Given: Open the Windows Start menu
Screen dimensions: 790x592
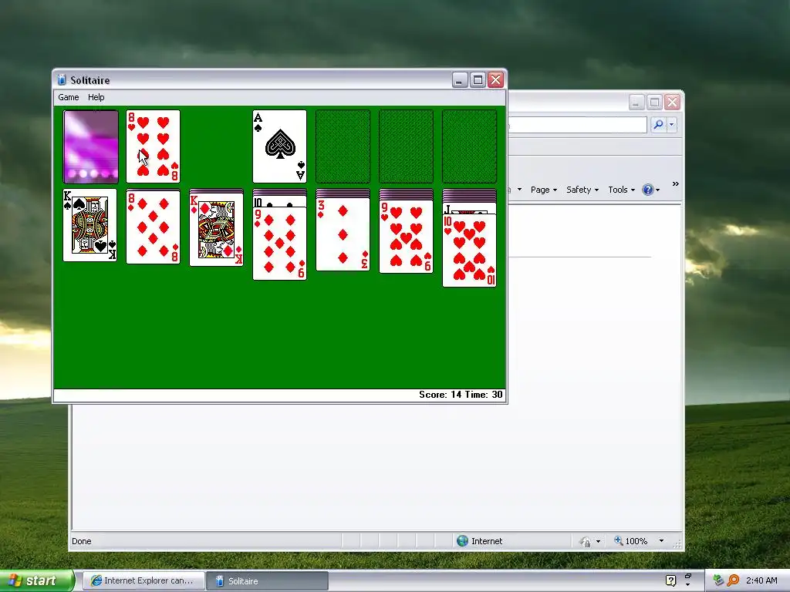Looking at the screenshot, I should [x=36, y=580].
